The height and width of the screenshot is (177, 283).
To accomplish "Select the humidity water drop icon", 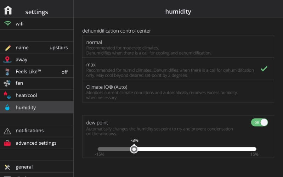I will (7, 107).
